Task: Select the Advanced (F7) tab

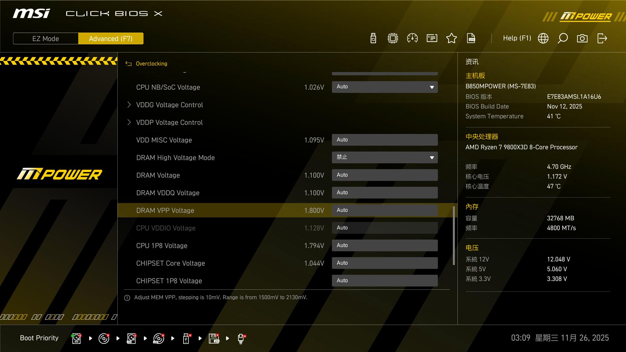Action: point(111,38)
